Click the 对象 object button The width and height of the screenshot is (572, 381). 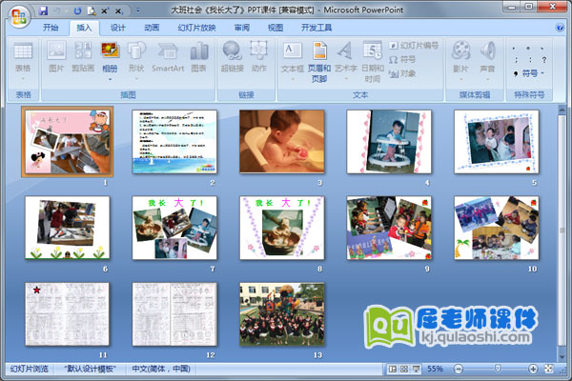tap(402, 73)
